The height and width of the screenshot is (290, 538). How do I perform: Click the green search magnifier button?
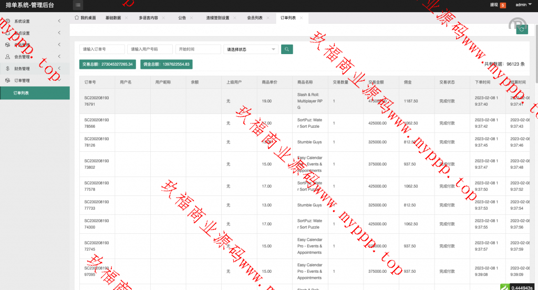coord(287,49)
